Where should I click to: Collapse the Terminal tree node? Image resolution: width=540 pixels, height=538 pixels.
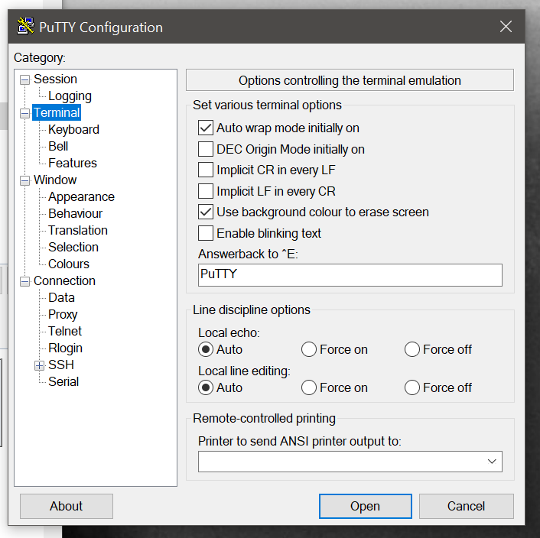(x=24, y=114)
